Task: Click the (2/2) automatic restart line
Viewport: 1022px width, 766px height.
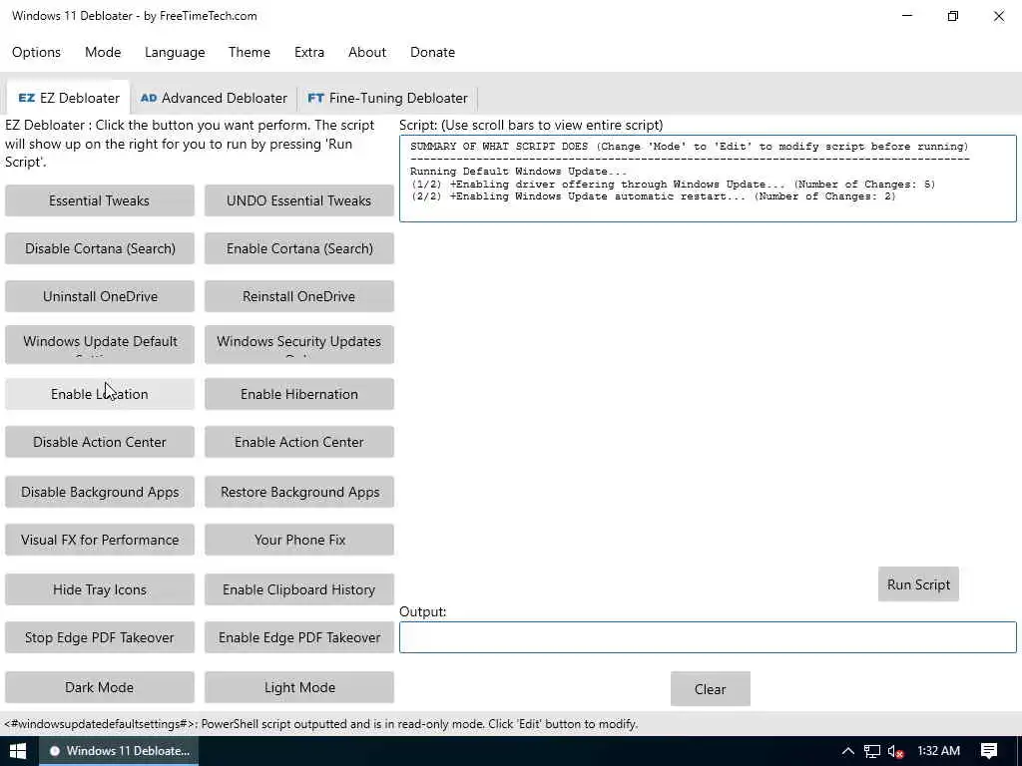Action: pos(653,196)
